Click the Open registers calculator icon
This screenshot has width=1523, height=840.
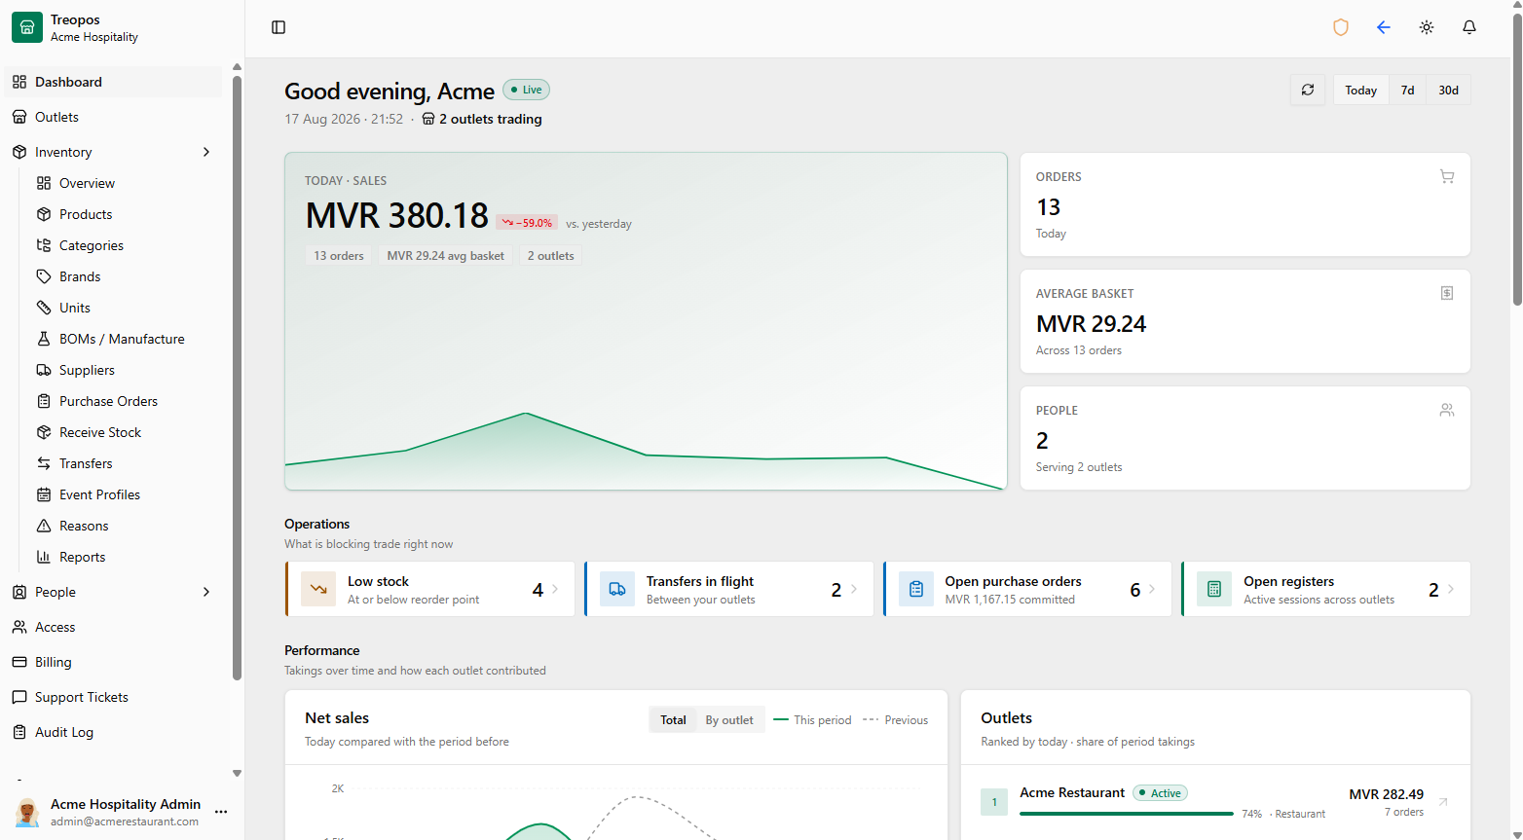click(x=1214, y=589)
